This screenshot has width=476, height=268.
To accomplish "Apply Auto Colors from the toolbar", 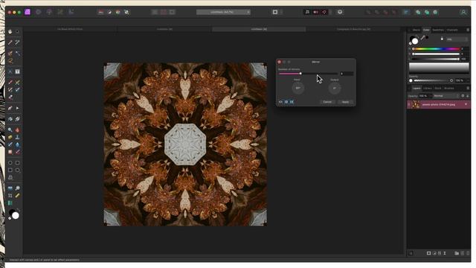I will 118,12.
